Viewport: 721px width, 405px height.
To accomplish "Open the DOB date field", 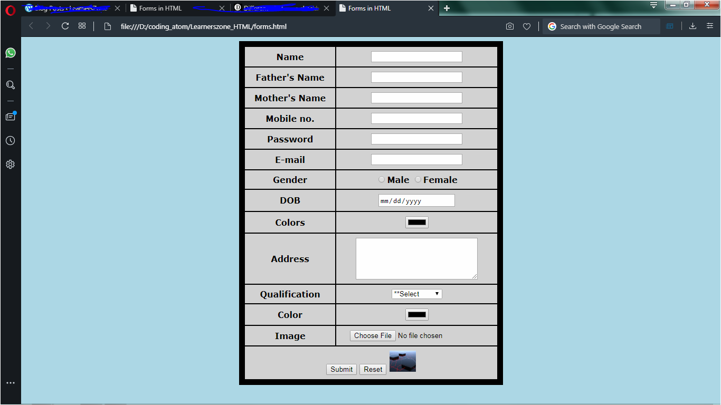I will pyautogui.click(x=416, y=201).
